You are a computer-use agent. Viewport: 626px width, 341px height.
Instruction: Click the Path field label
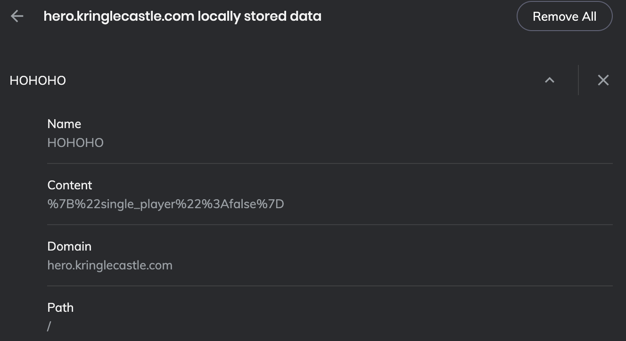pyautogui.click(x=60, y=308)
